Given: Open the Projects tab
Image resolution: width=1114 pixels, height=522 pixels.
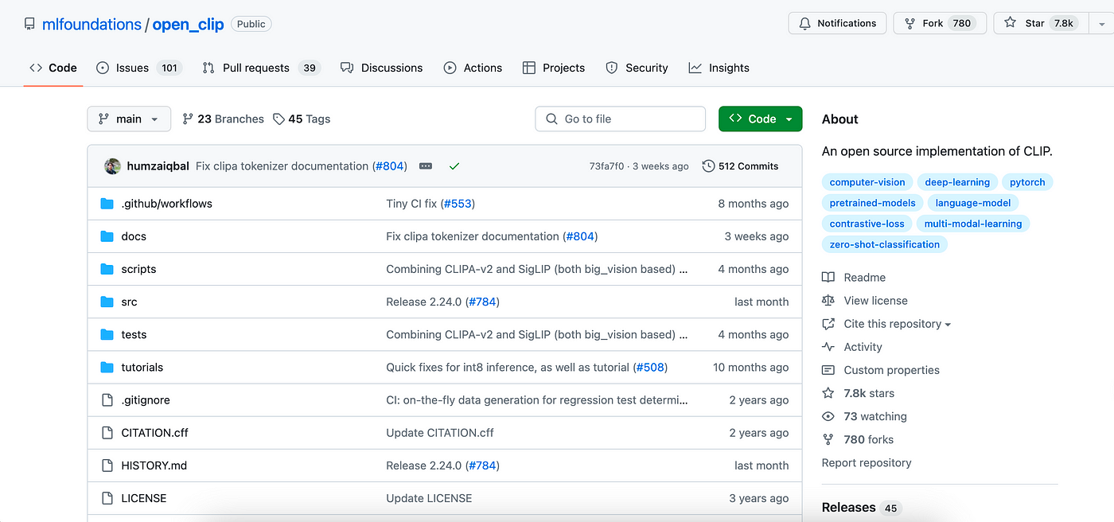Looking at the screenshot, I should point(554,68).
